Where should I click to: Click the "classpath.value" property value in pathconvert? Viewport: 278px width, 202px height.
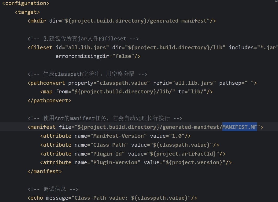click(x=123, y=83)
